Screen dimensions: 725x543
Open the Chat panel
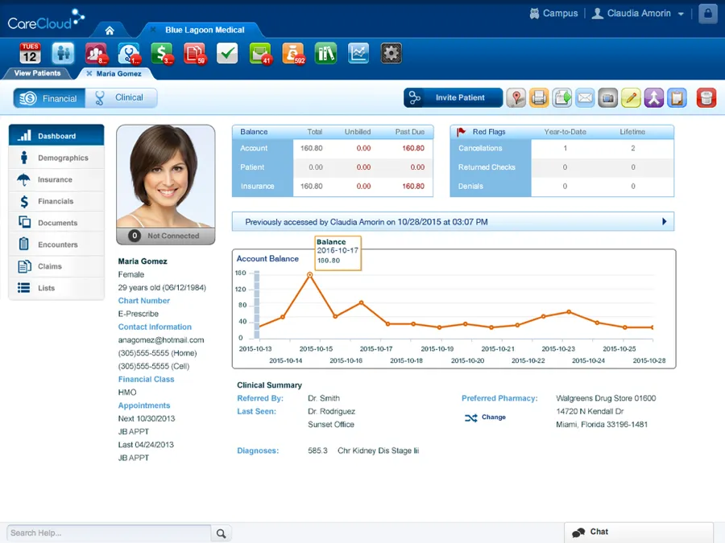pos(639,533)
